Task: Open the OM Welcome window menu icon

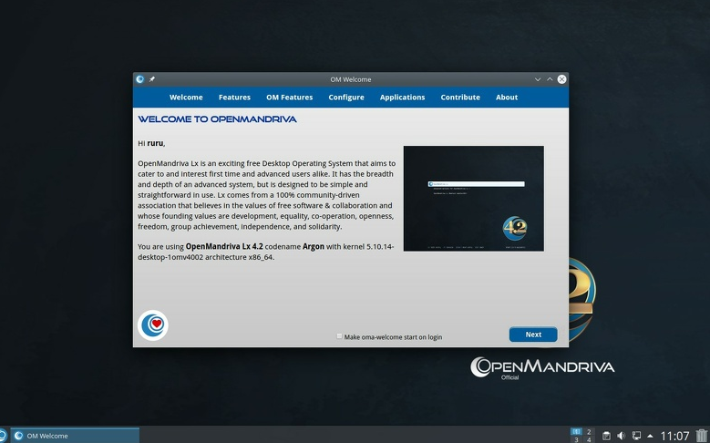Action: [140, 79]
